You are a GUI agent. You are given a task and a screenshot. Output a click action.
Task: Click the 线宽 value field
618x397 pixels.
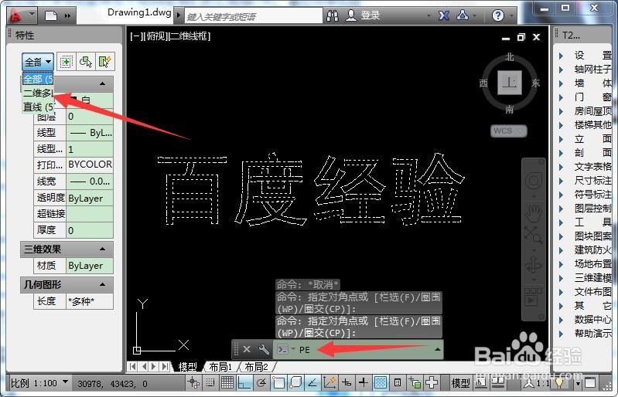(x=90, y=182)
